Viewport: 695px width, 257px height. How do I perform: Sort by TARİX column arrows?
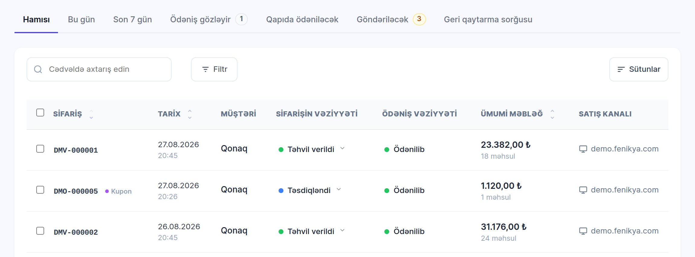[x=190, y=114]
